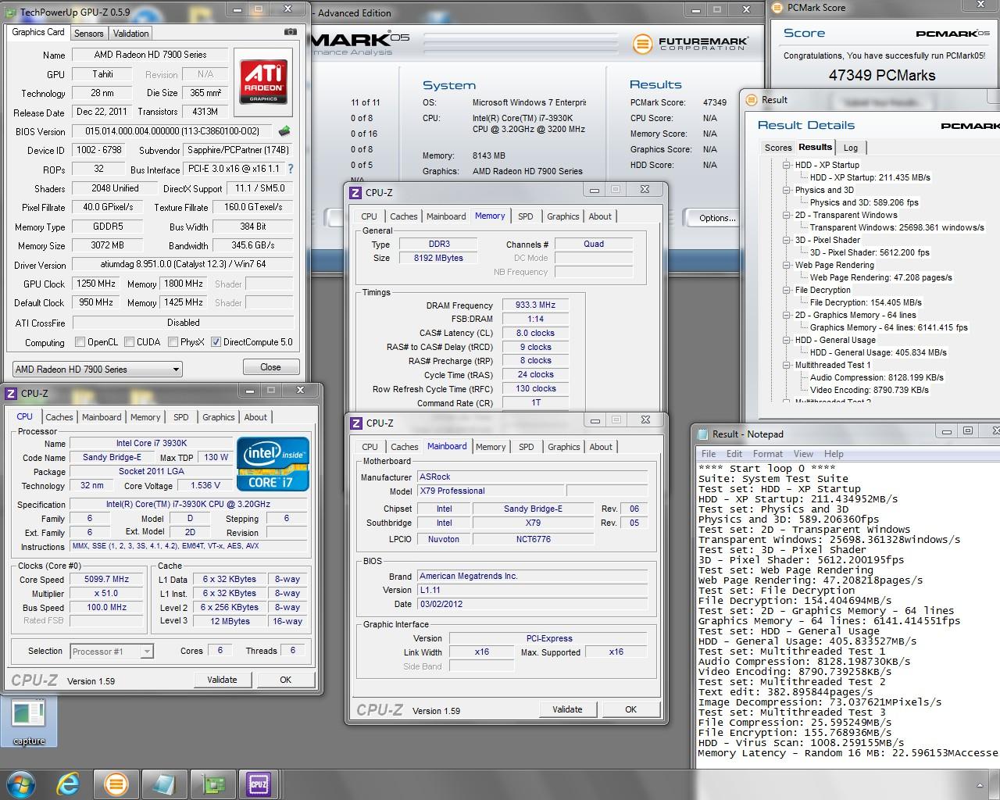1000x800 pixels.
Task: Click the BIOS save chip icon in GPU-Z
Action: [x=284, y=131]
